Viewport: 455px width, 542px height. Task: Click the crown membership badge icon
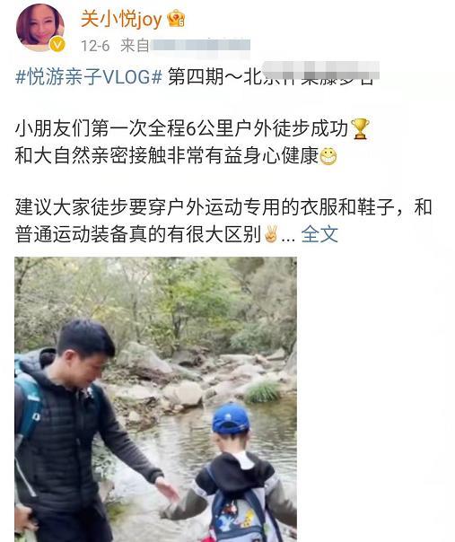(176, 18)
